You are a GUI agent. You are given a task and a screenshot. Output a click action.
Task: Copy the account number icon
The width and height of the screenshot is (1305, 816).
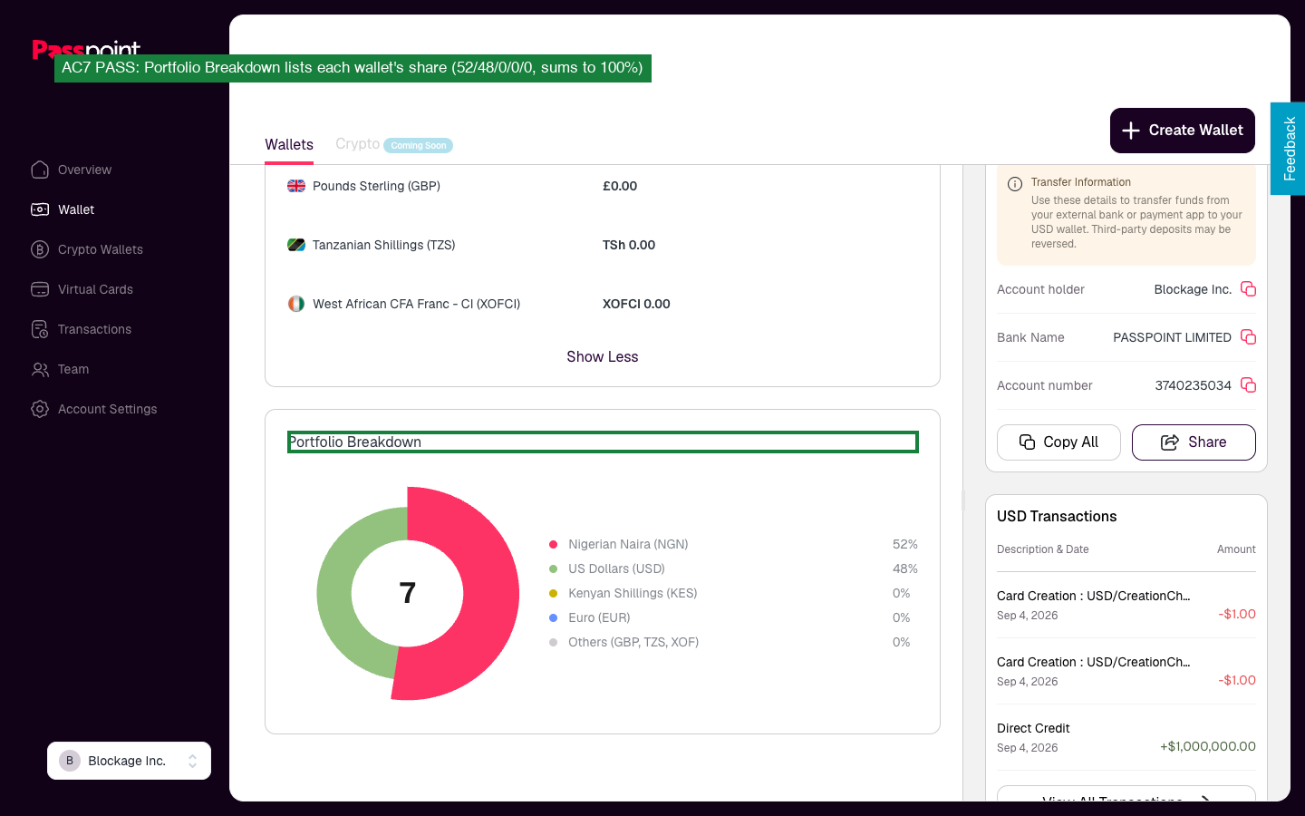pos(1248,385)
